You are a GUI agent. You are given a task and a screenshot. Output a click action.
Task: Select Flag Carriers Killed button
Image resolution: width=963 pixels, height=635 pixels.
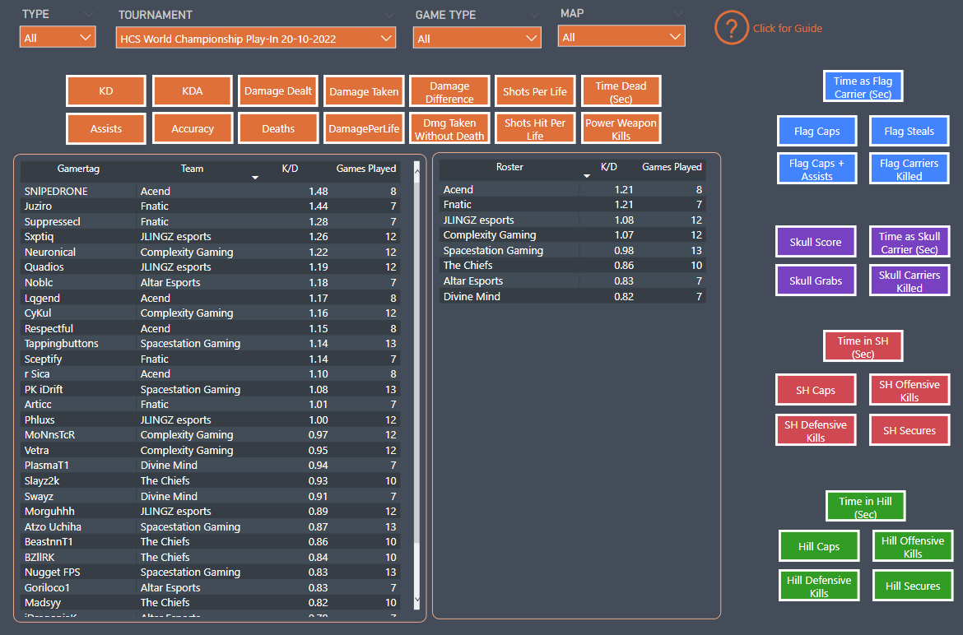coord(909,168)
